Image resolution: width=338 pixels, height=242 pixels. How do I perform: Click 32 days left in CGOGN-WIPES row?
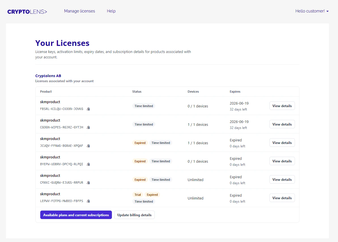click(x=238, y=128)
